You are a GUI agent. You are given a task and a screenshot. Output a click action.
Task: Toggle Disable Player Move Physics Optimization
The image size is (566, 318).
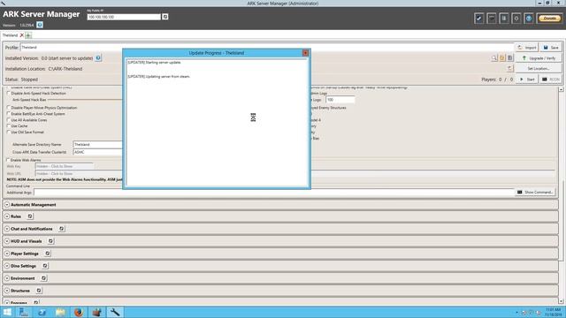9,108
